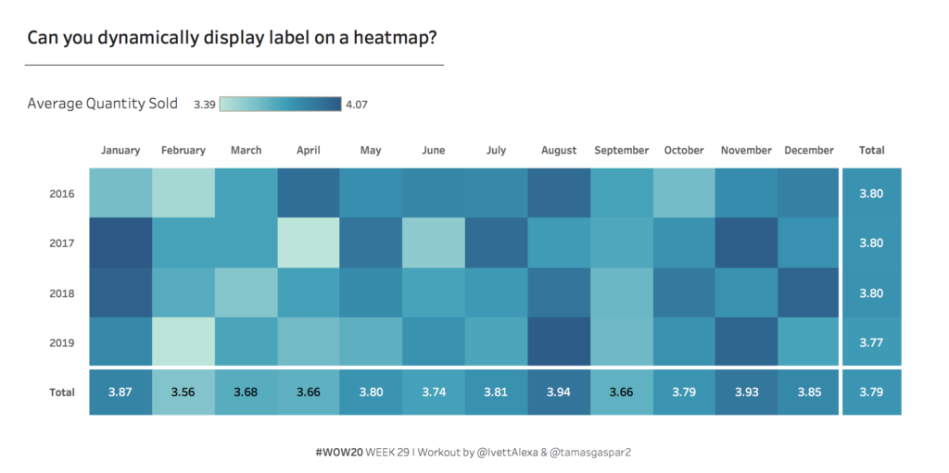
Task: Click the 2017 January heatmap cell
Action: point(120,243)
